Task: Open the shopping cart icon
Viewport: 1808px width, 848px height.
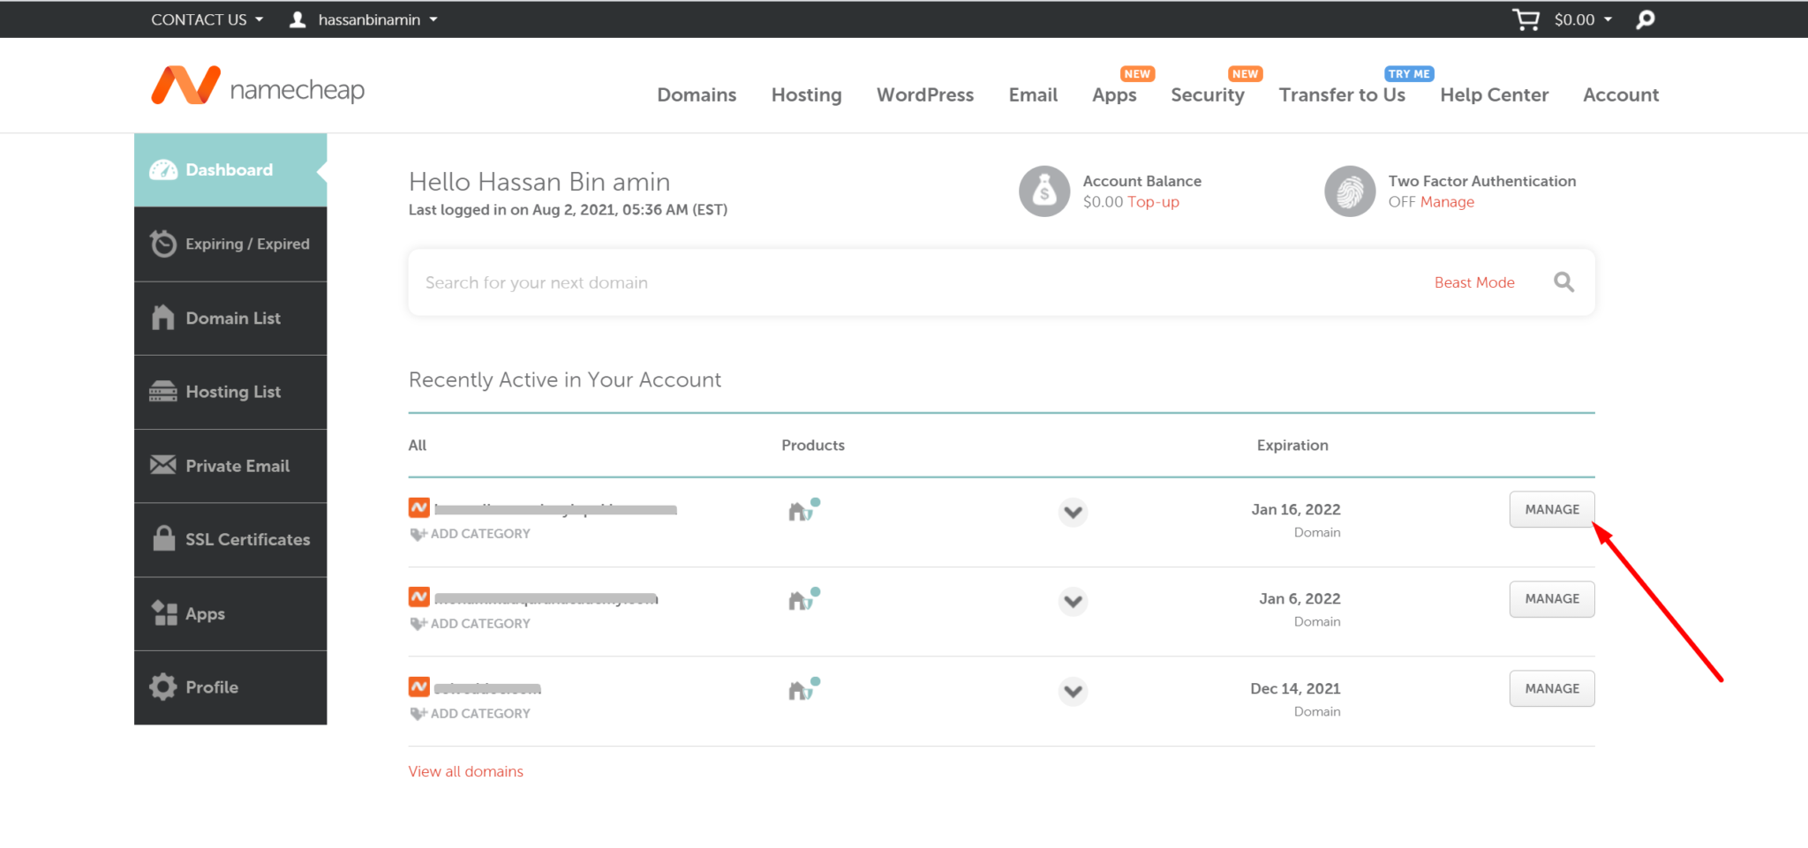Action: [1525, 19]
